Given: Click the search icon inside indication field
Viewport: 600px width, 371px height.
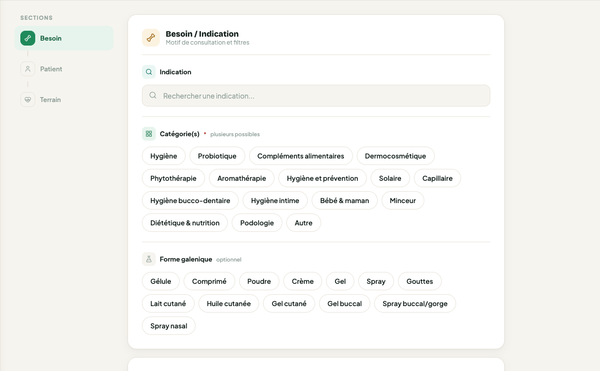Looking at the screenshot, I should (153, 96).
